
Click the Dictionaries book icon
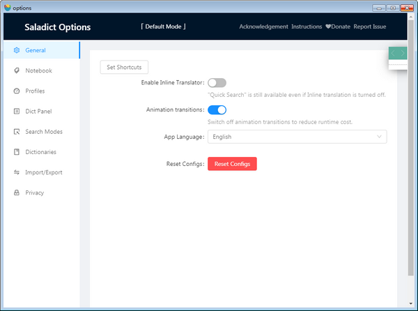tap(17, 152)
